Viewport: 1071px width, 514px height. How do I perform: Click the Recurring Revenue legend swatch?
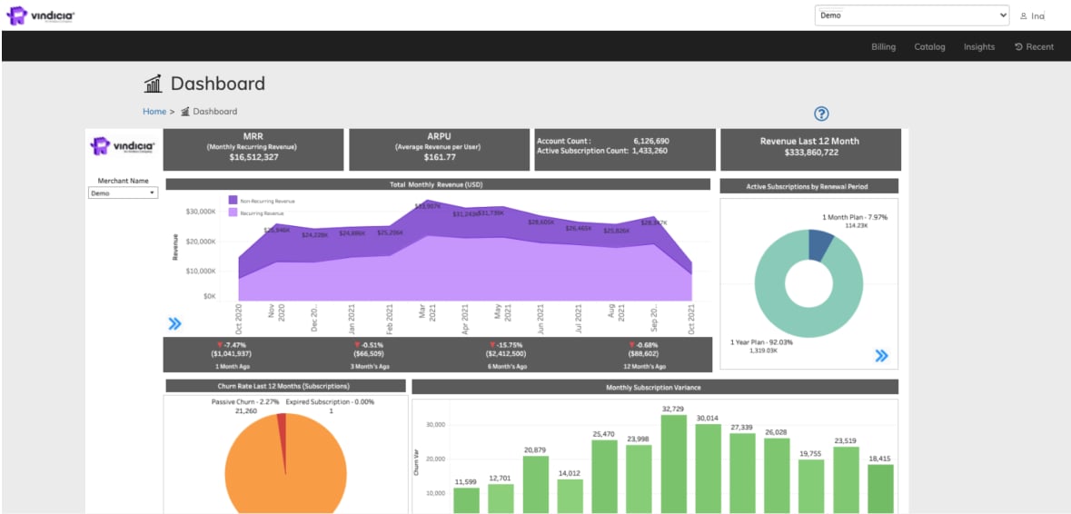tap(233, 213)
